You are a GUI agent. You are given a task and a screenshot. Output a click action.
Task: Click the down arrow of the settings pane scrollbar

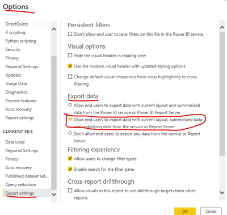click(222, 193)
